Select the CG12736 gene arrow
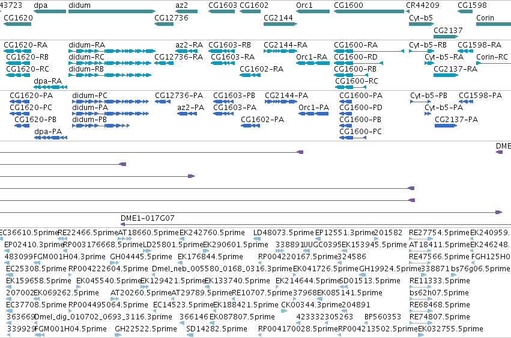511x338 pixels. pos(164,24)
